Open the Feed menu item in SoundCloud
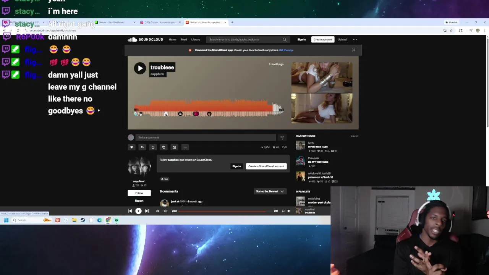Image resolution: width=489 pixels, height=275 pixels. pos(184,39)
